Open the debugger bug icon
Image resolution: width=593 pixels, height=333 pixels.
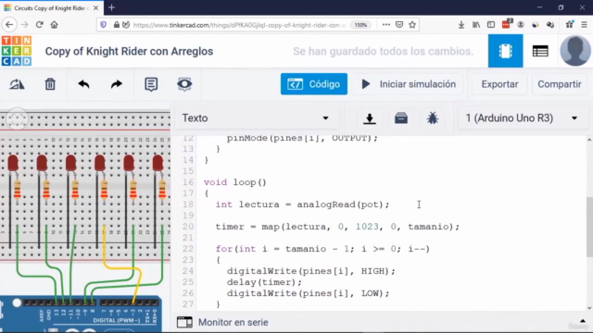(x=433, y=118)
